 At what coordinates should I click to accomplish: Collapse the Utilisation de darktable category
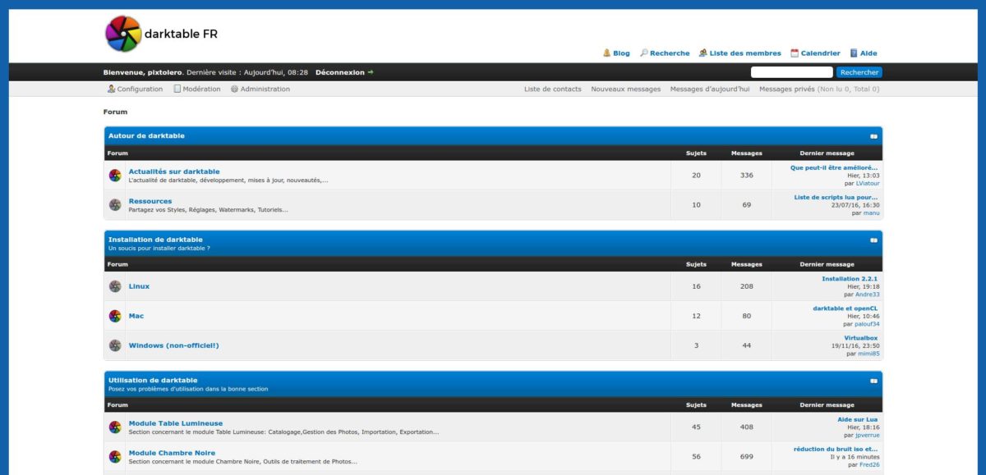coord(873,381)
